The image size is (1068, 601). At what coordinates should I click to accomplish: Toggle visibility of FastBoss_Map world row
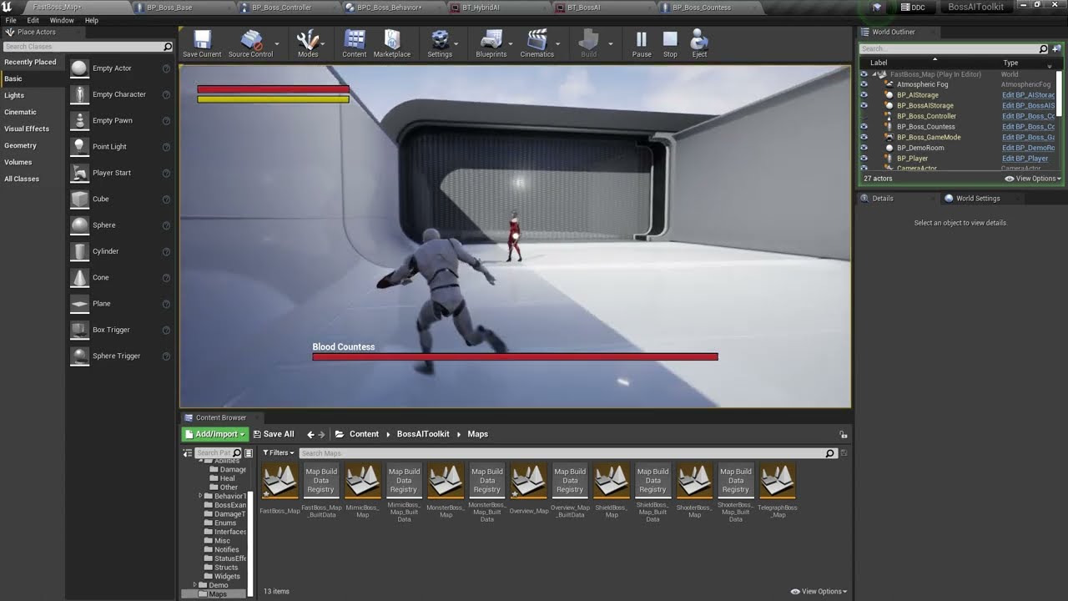(864, 74)
